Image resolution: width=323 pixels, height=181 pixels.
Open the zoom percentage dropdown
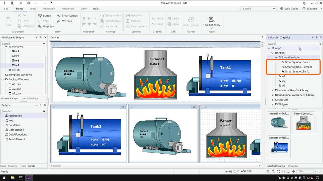coord(315,171)
